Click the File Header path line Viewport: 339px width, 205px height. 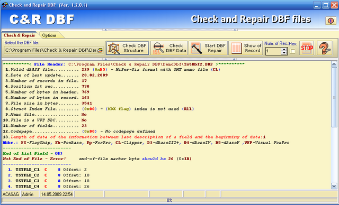(x=123, y=64)
